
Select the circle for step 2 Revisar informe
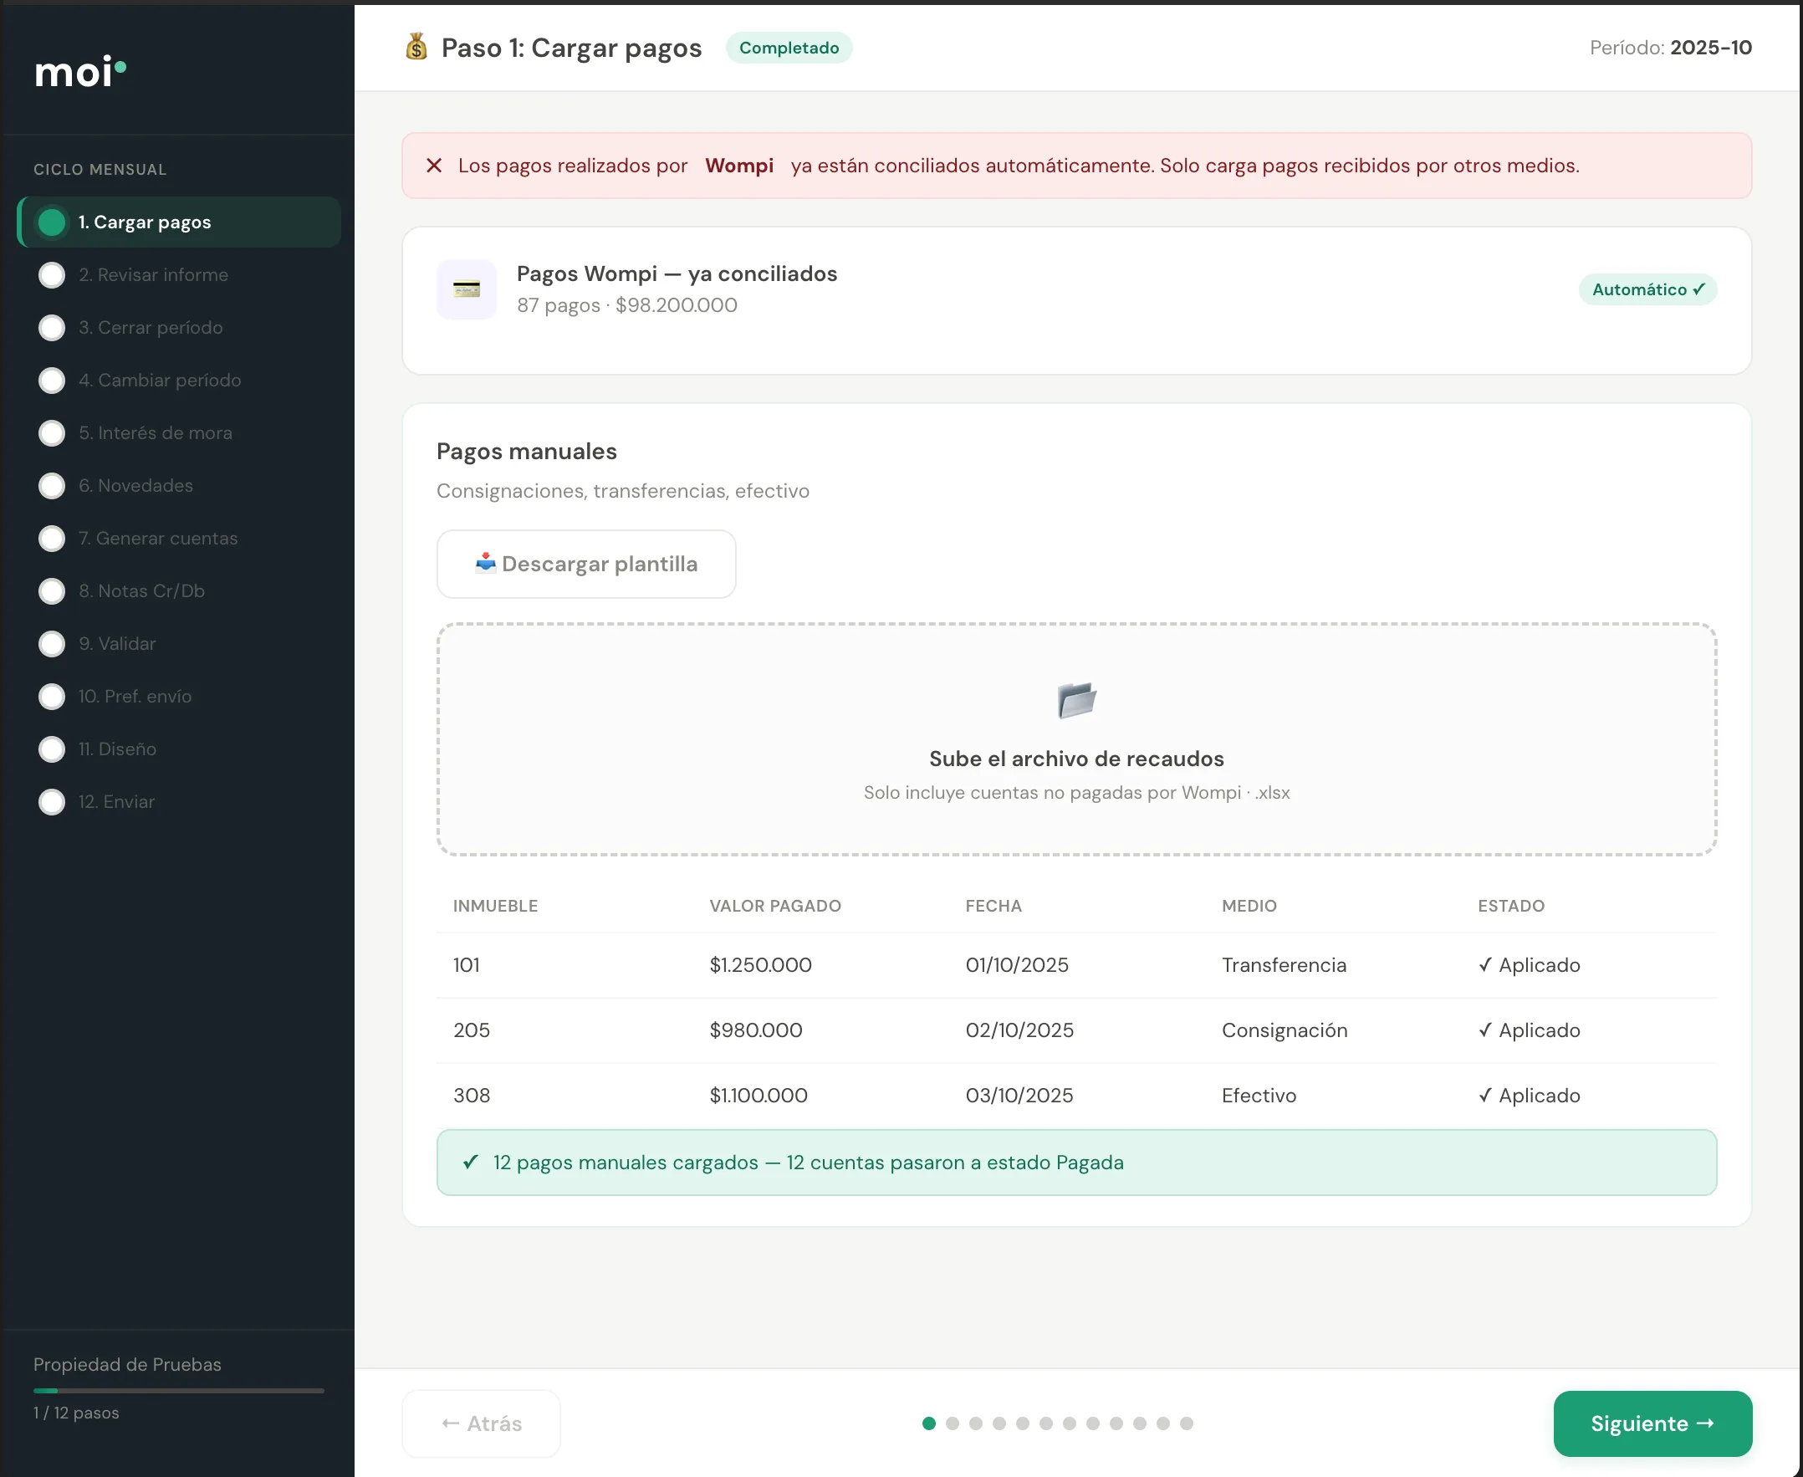(52, 275)
